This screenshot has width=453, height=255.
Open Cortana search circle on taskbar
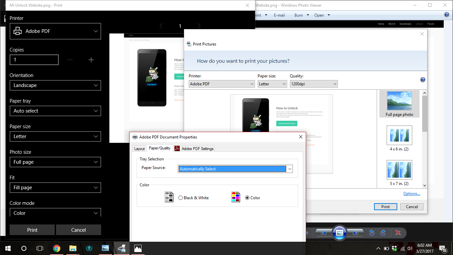(x=24, y=248)
